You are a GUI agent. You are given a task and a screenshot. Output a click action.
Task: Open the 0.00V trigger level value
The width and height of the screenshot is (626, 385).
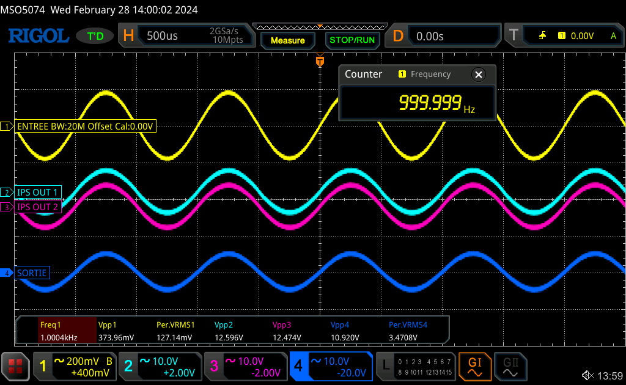point(582,36)
